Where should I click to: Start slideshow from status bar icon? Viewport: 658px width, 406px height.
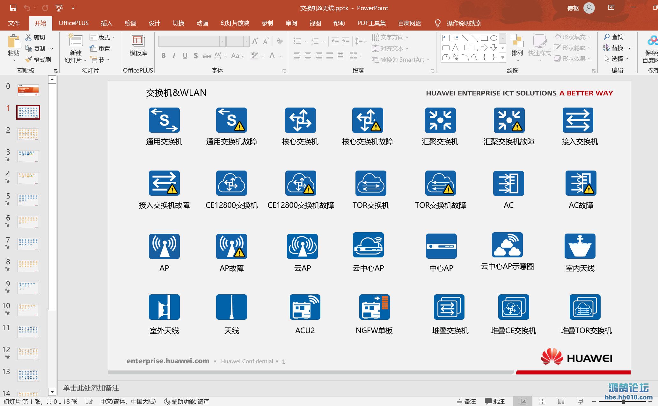pyautogui.click(x=580, y=402)
